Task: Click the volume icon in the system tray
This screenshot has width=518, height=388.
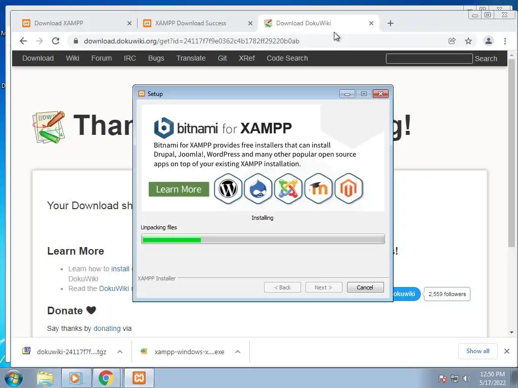Action: click(x=467, y=378)
